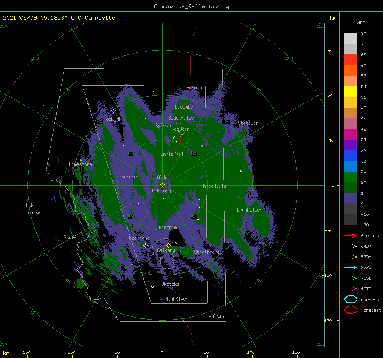The image size is (383, 358).
Task: Click the Lake Louise label
Action: 33,209
